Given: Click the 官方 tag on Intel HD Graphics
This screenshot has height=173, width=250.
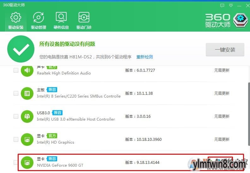Looking at the screenshot, I should [52, 136].
